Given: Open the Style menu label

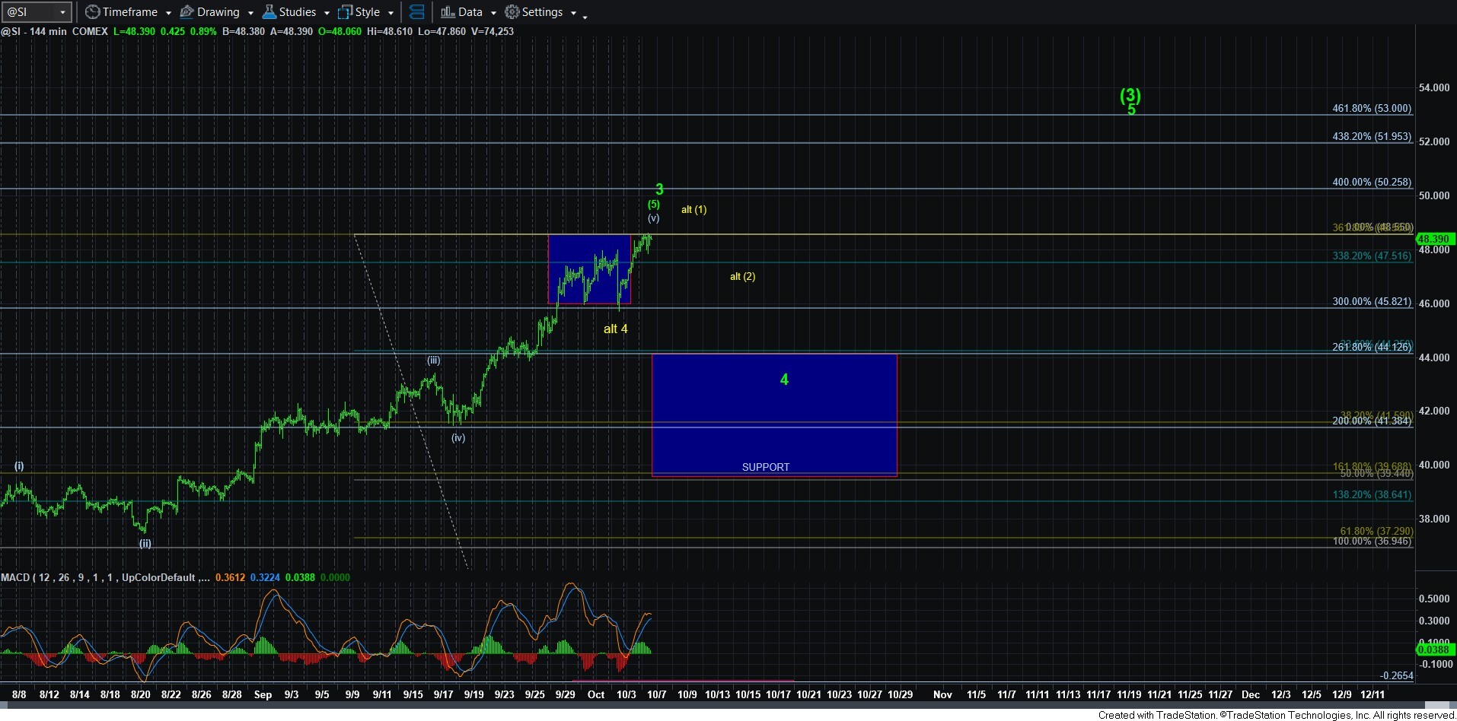Looking at the screenshot, I should point(368,12).
